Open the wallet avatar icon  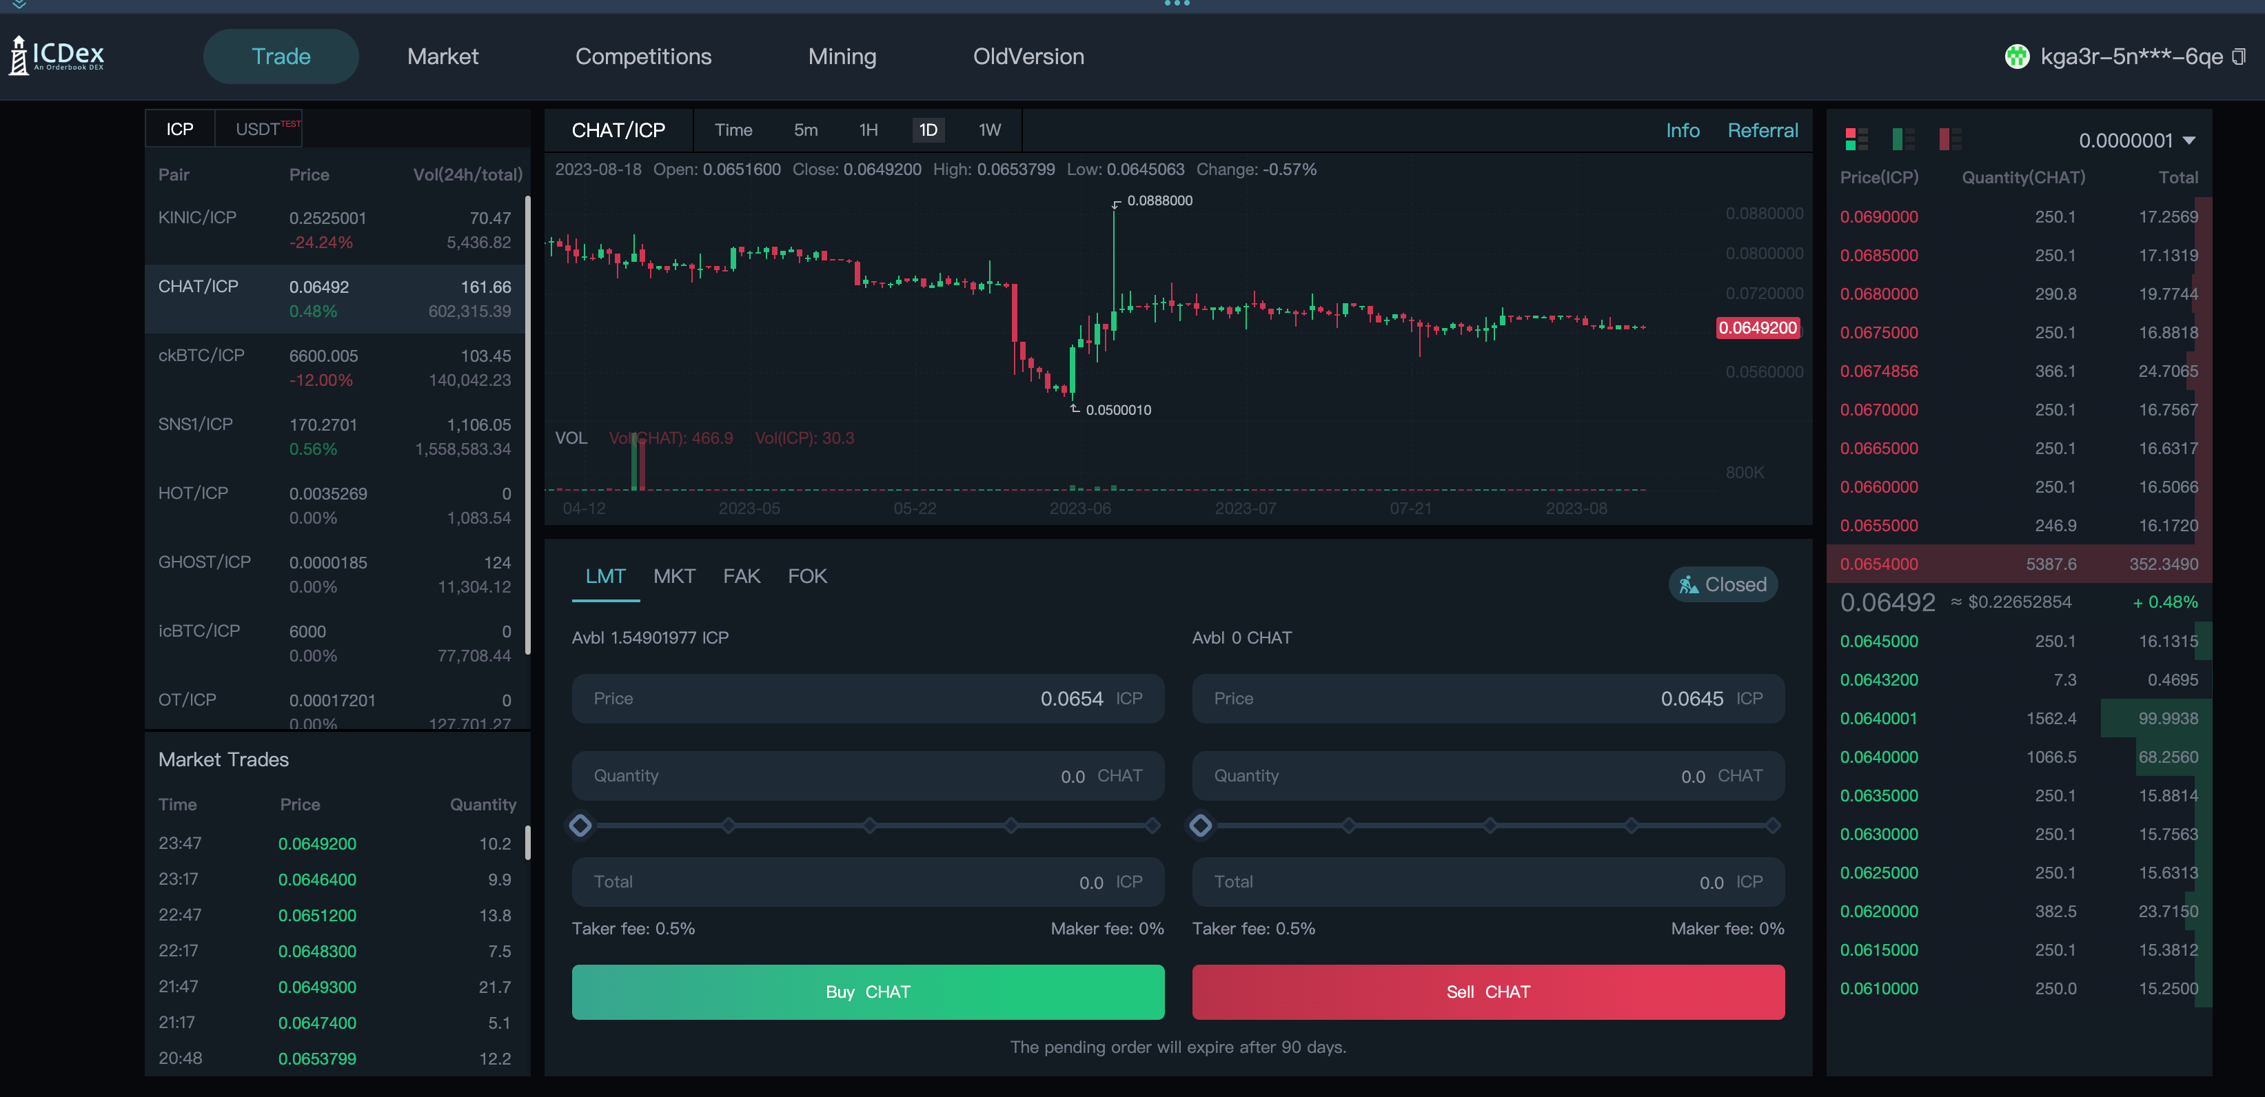(x=2016, y=57)
